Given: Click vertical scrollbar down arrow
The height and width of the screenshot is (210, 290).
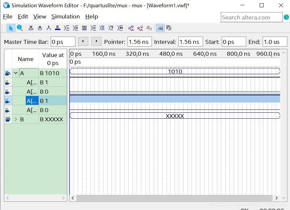Looking at the screenshot, I should tap(283, 198).
